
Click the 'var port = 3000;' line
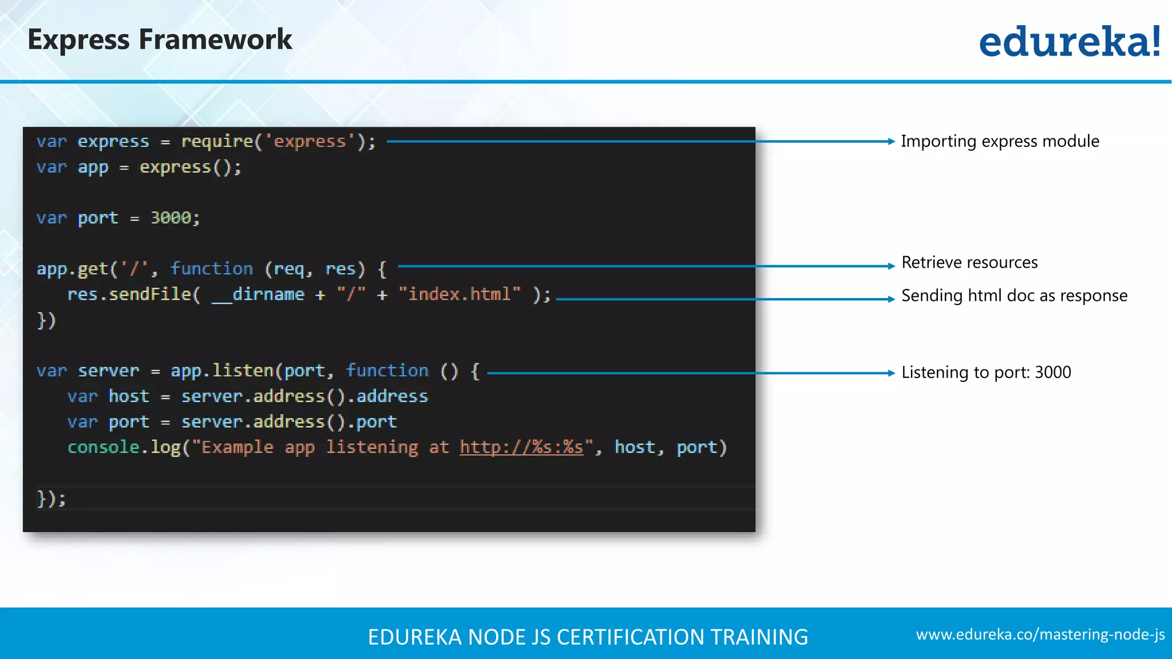118,218
